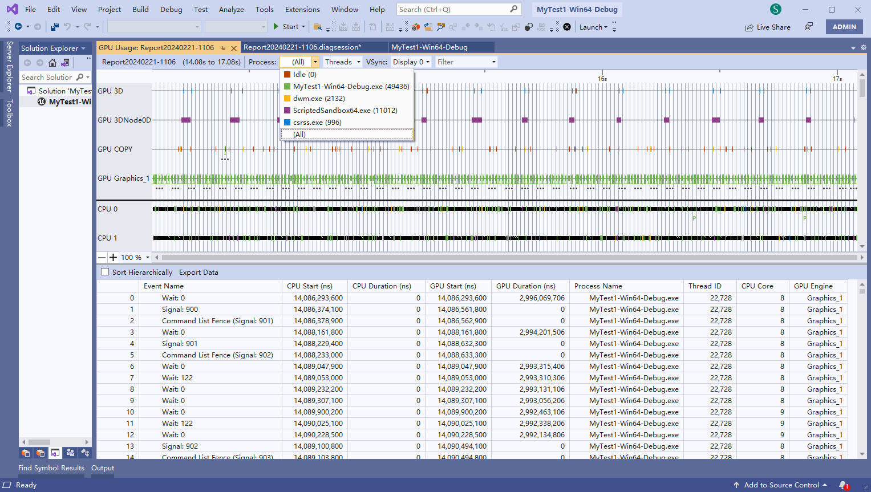Expand Solution Explorer search options arrow
This screenshot has width=871, height=492.
coord(88,78)
